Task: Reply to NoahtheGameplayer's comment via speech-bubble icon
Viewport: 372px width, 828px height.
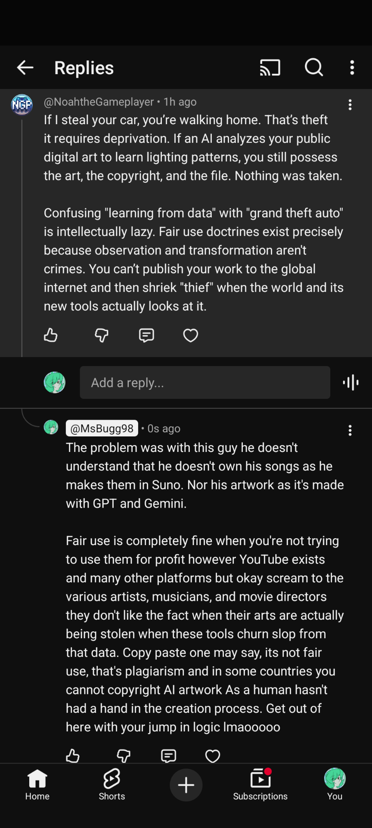Action: [x=146, y=336]
